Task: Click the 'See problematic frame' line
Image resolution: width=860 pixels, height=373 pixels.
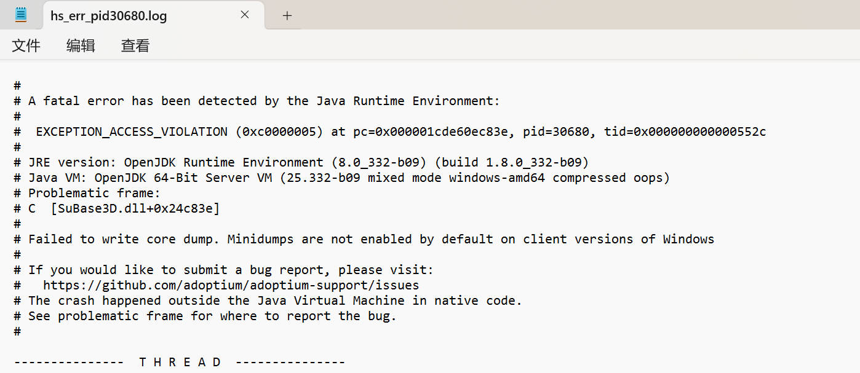Action: (205, 316)
